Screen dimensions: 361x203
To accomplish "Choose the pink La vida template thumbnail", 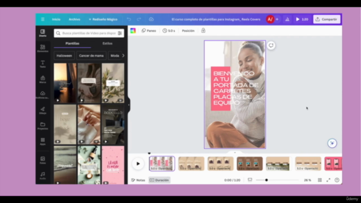I will (113, 165).
